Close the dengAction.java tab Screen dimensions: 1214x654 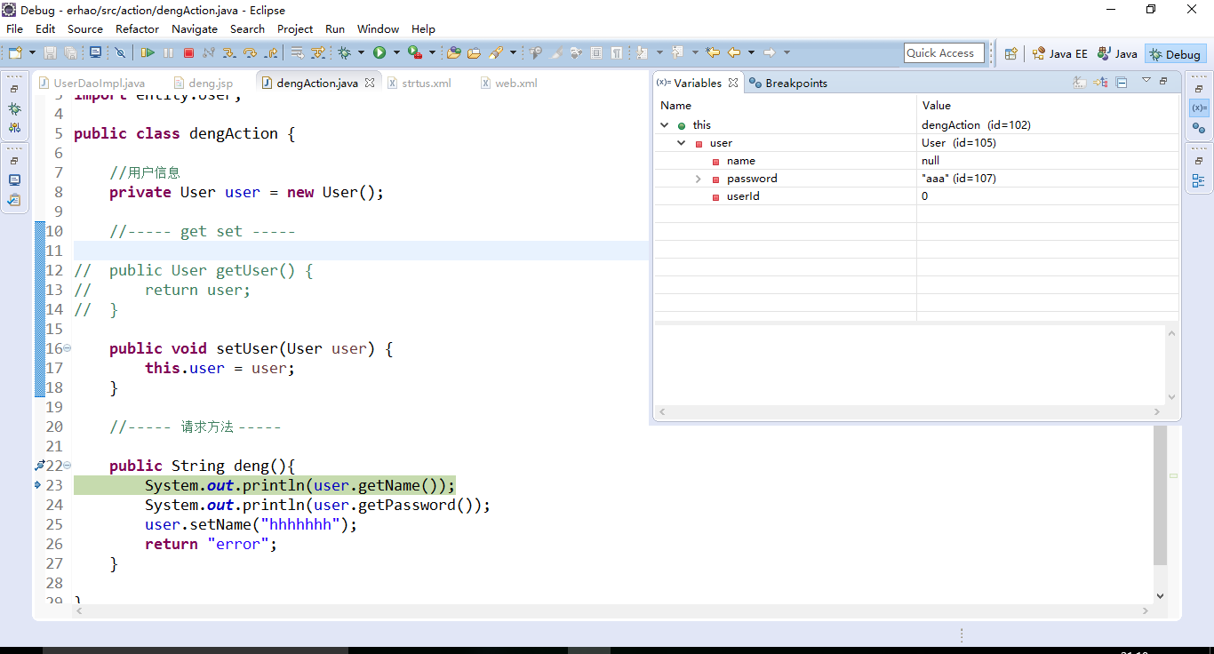coord(370,82)
